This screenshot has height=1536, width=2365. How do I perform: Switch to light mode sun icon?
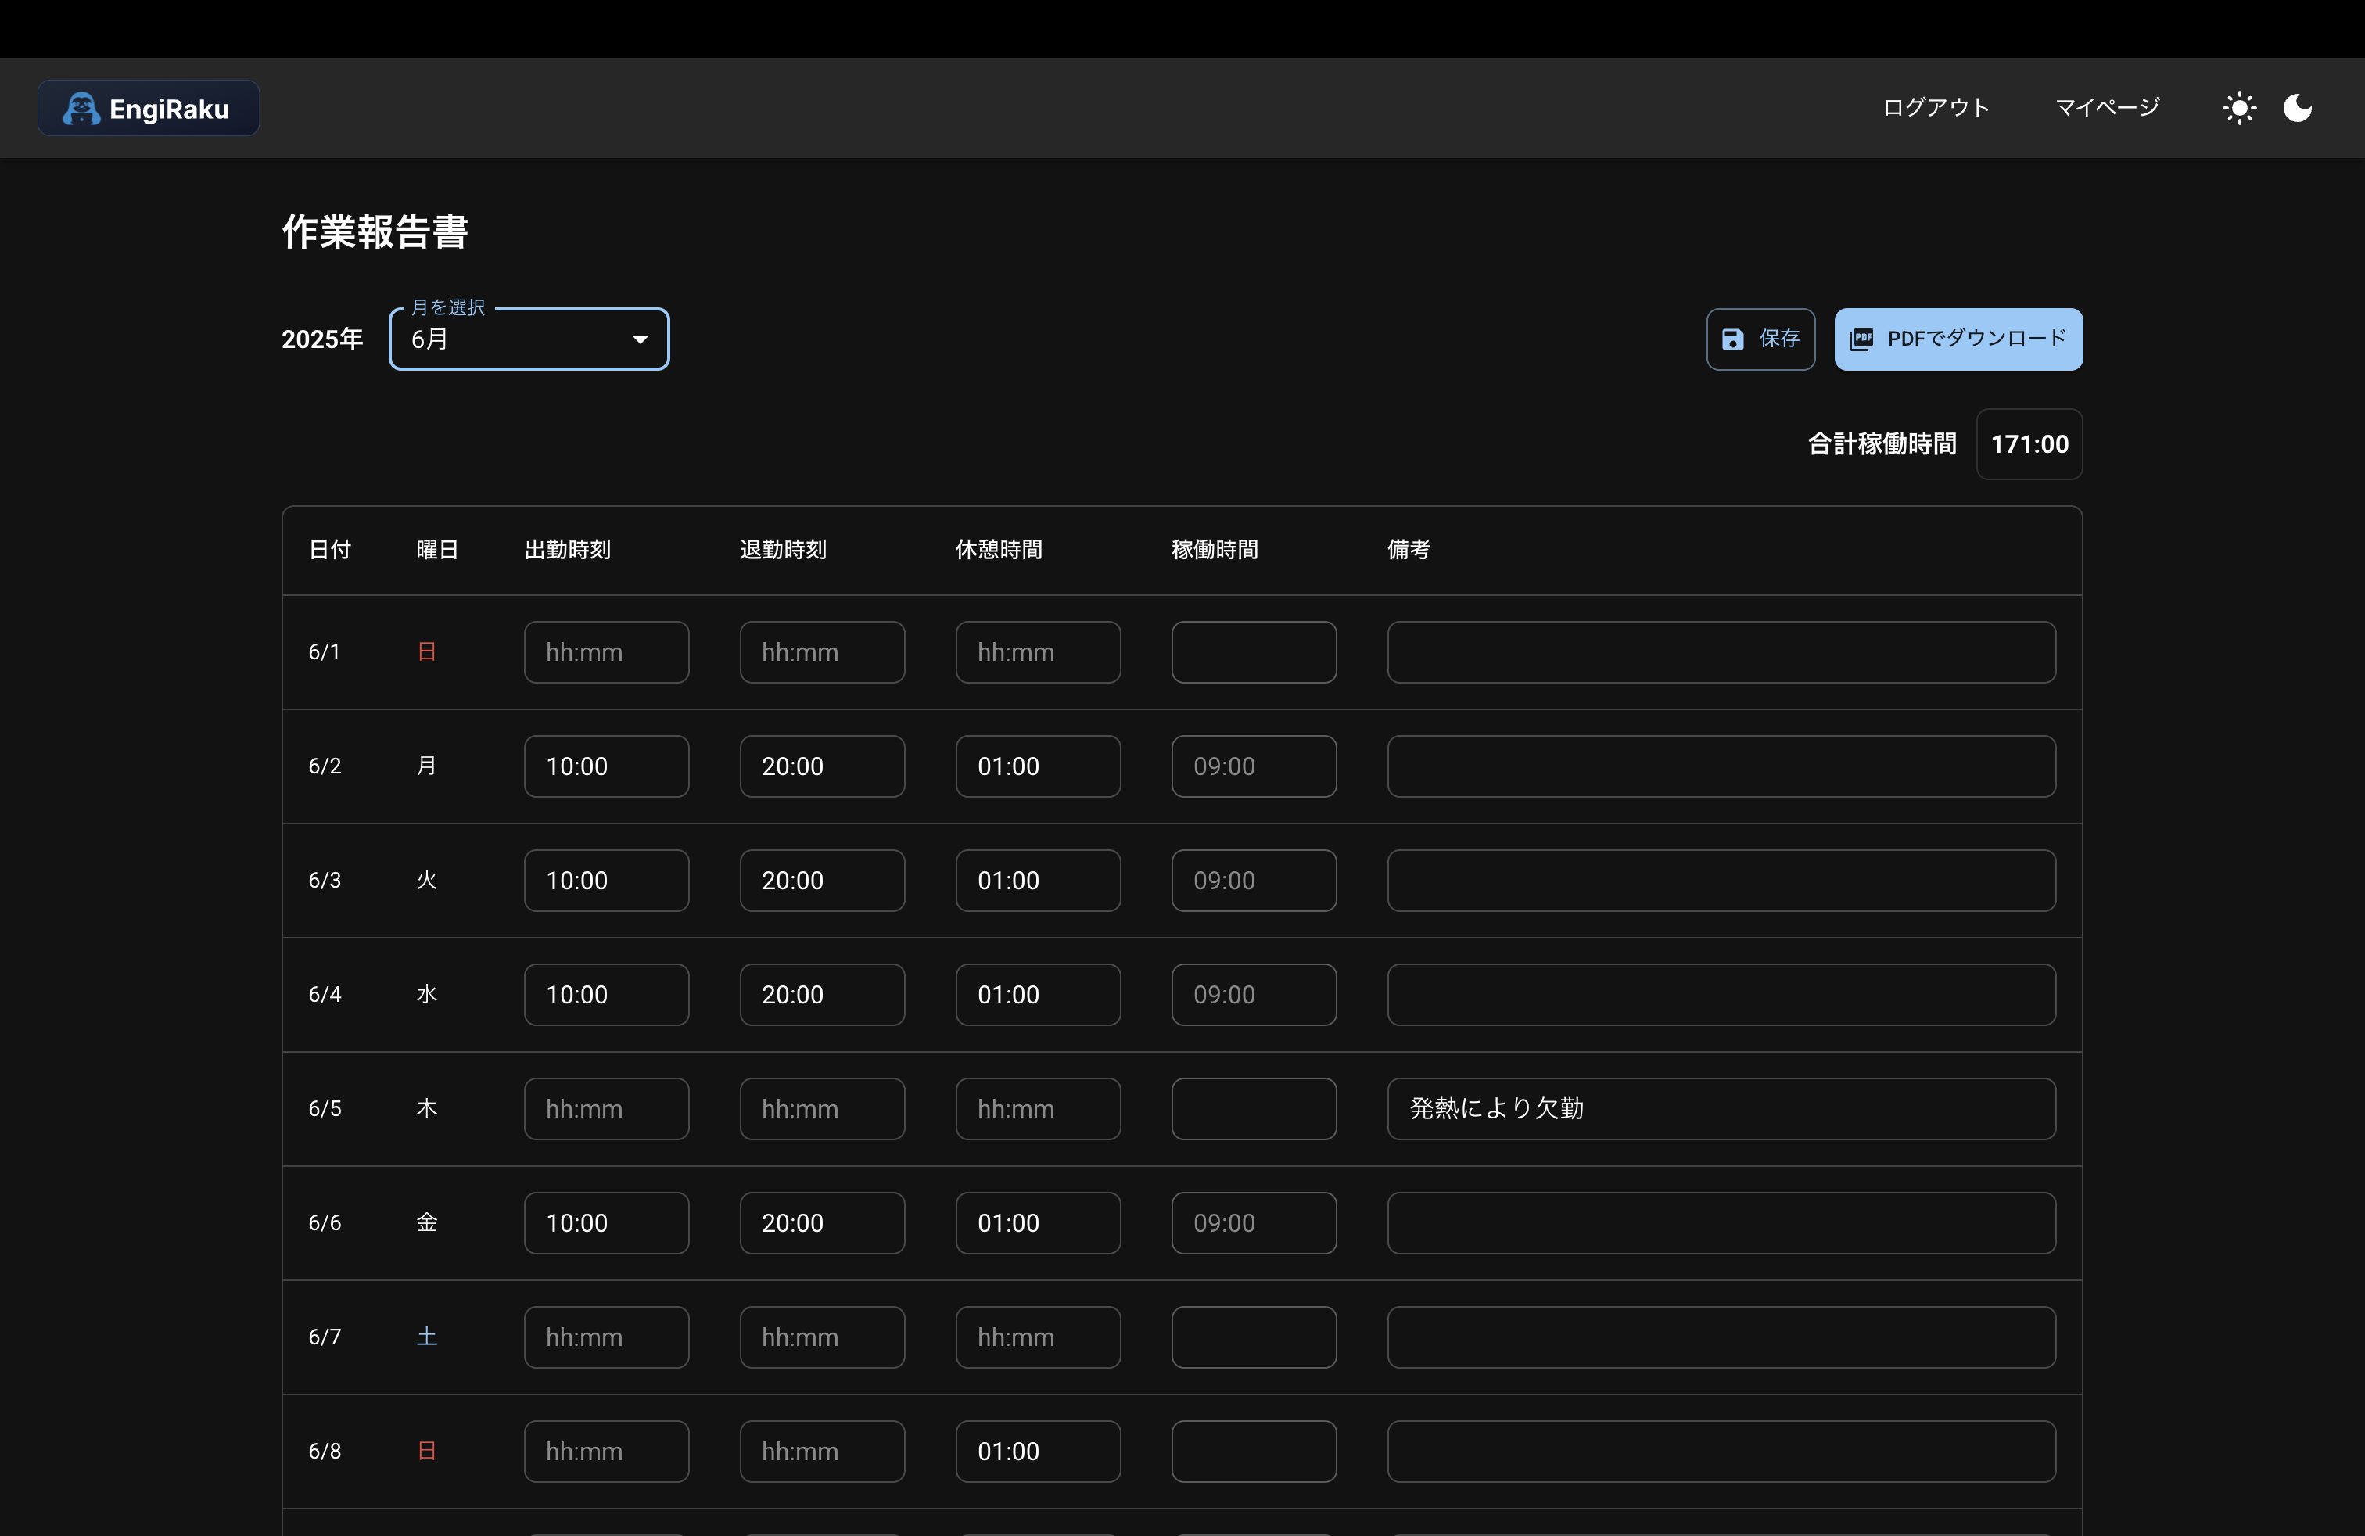coord(2239,107)
